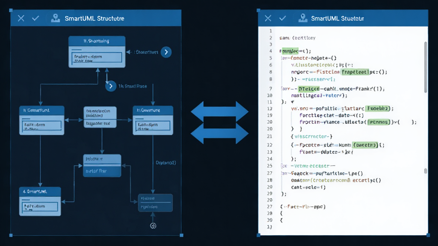438x246 pixels.
Task: Click the upper double-headed sync arrow between panels
Action: point(219,111)
